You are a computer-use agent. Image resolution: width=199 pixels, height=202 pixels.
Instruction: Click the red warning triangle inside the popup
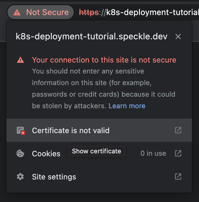pos(20,60)
